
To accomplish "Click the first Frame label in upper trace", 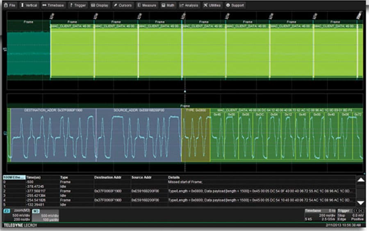I will pyautogui.click(x=28, y=22).
